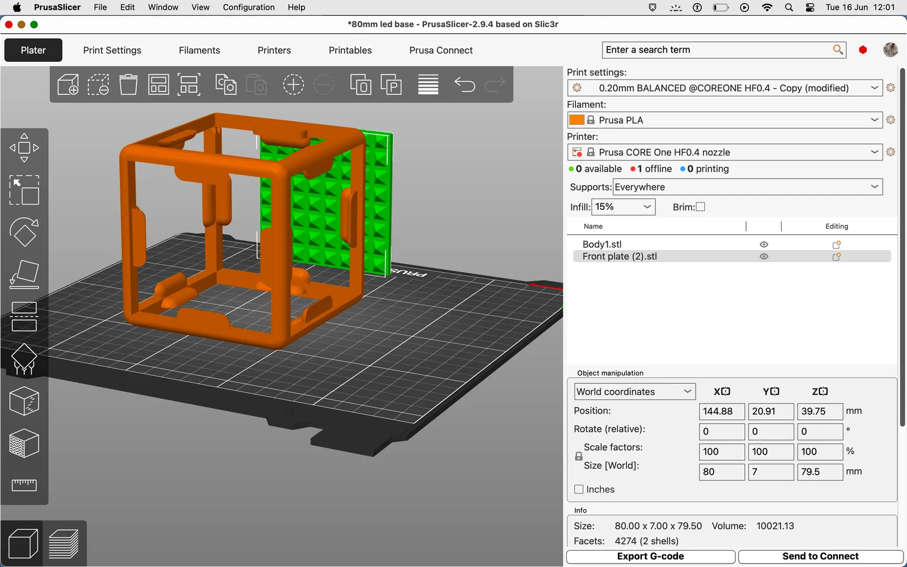Click the Arrange objects icon
Screen dimensions: 907x567
pos(159,85)
